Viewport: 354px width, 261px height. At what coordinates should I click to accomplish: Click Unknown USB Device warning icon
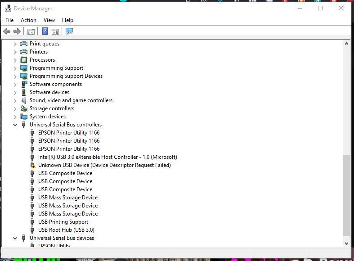coord(33,165)
